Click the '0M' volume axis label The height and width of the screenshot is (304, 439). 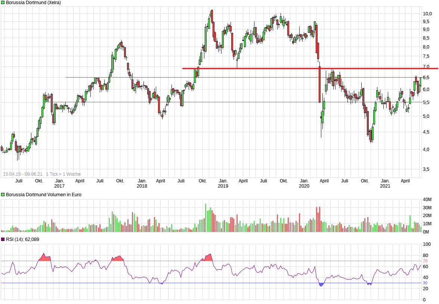426,232
